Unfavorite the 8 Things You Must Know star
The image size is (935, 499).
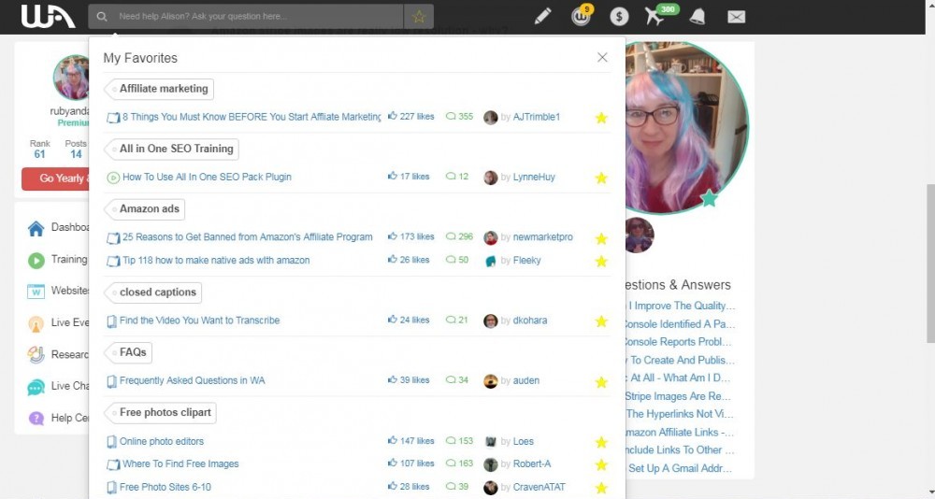point(601,118)
